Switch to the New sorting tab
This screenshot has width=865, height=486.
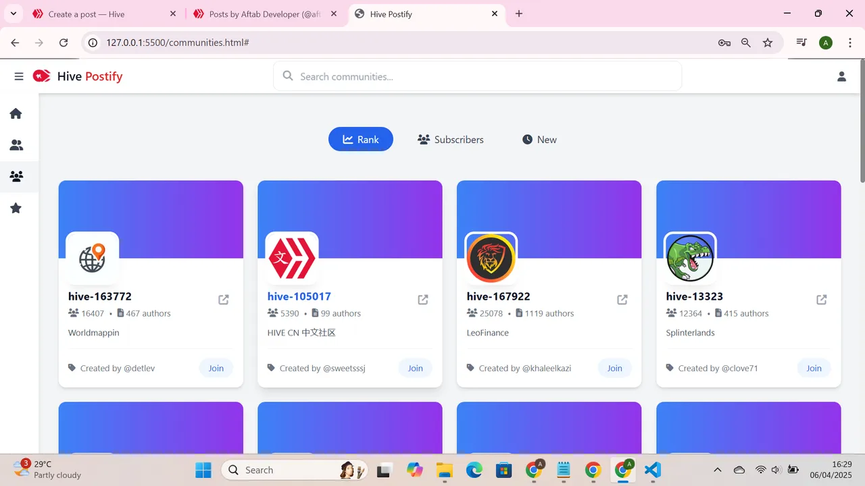pos(539,139)
